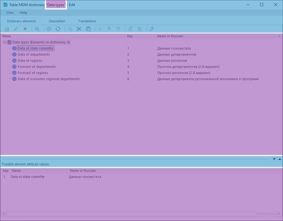
Task: Click the eraser icon in toolbar
Action: (151, 29)
